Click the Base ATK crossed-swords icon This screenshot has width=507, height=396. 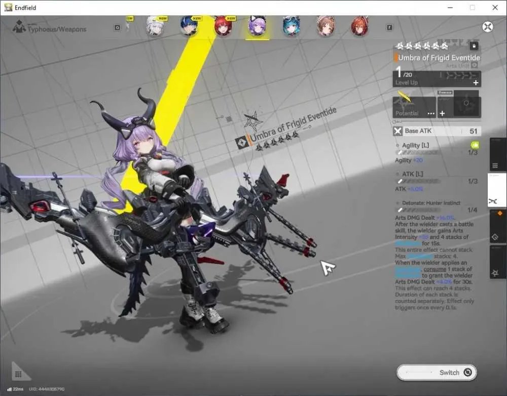pos(397,131)
